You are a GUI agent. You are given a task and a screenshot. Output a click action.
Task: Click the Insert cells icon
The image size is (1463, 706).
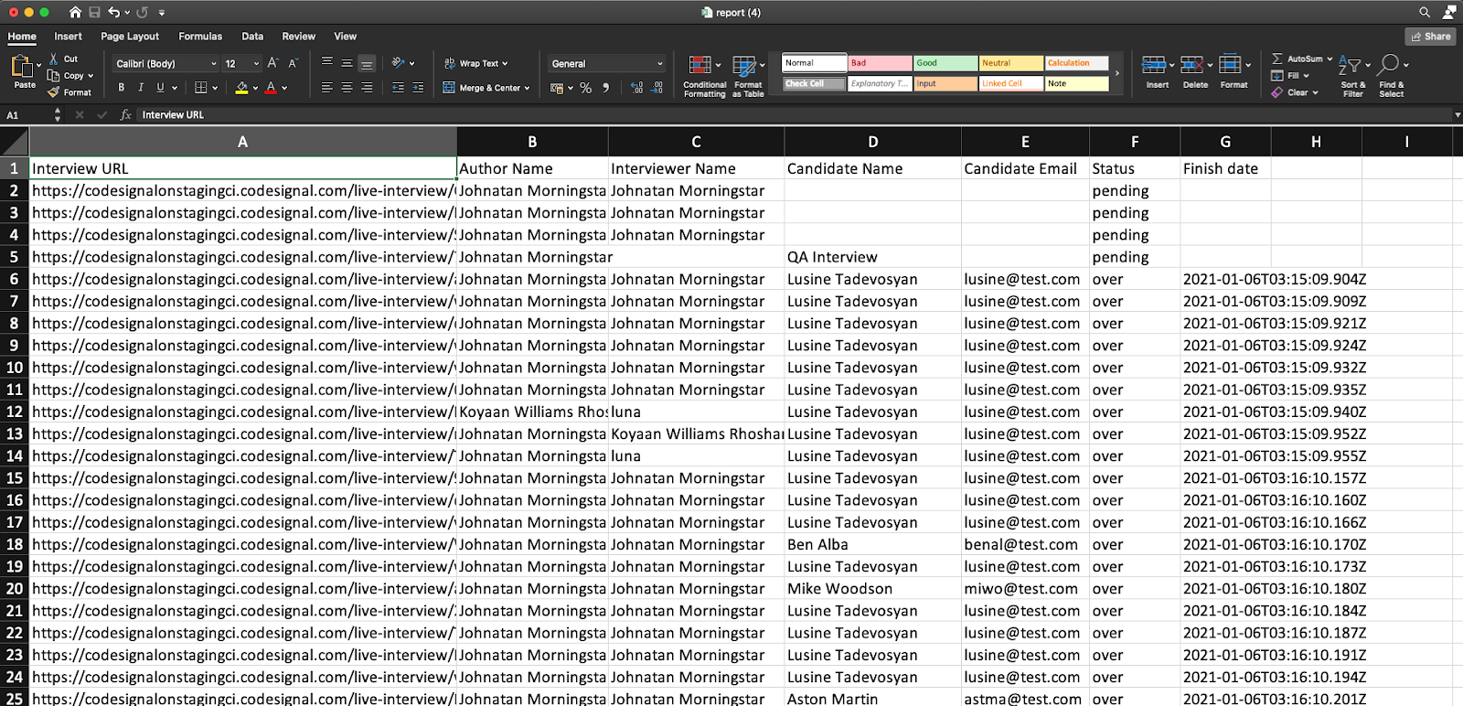coord(1154,65)
